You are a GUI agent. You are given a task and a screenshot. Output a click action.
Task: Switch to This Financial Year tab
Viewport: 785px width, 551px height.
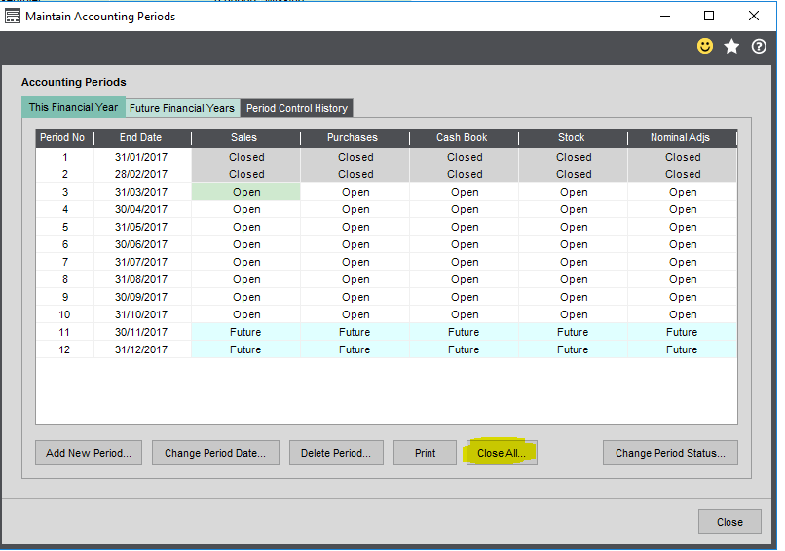[73, 107]
